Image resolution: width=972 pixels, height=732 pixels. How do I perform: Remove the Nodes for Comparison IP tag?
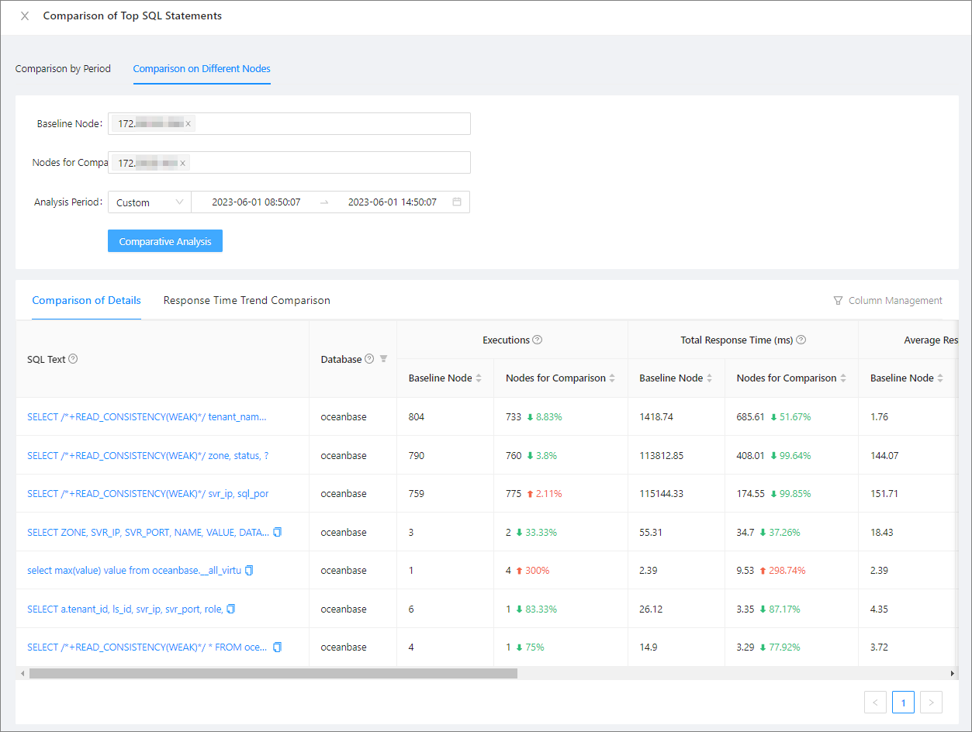pos(182,163)
